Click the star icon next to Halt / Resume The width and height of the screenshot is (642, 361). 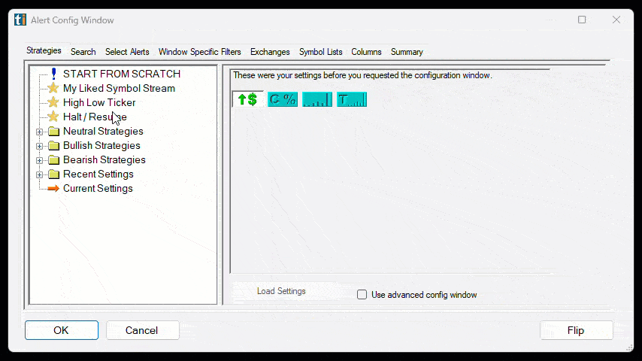(53, 117)
